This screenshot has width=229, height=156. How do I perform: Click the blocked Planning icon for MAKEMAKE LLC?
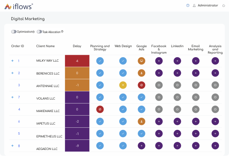click(x=100, y=109)
